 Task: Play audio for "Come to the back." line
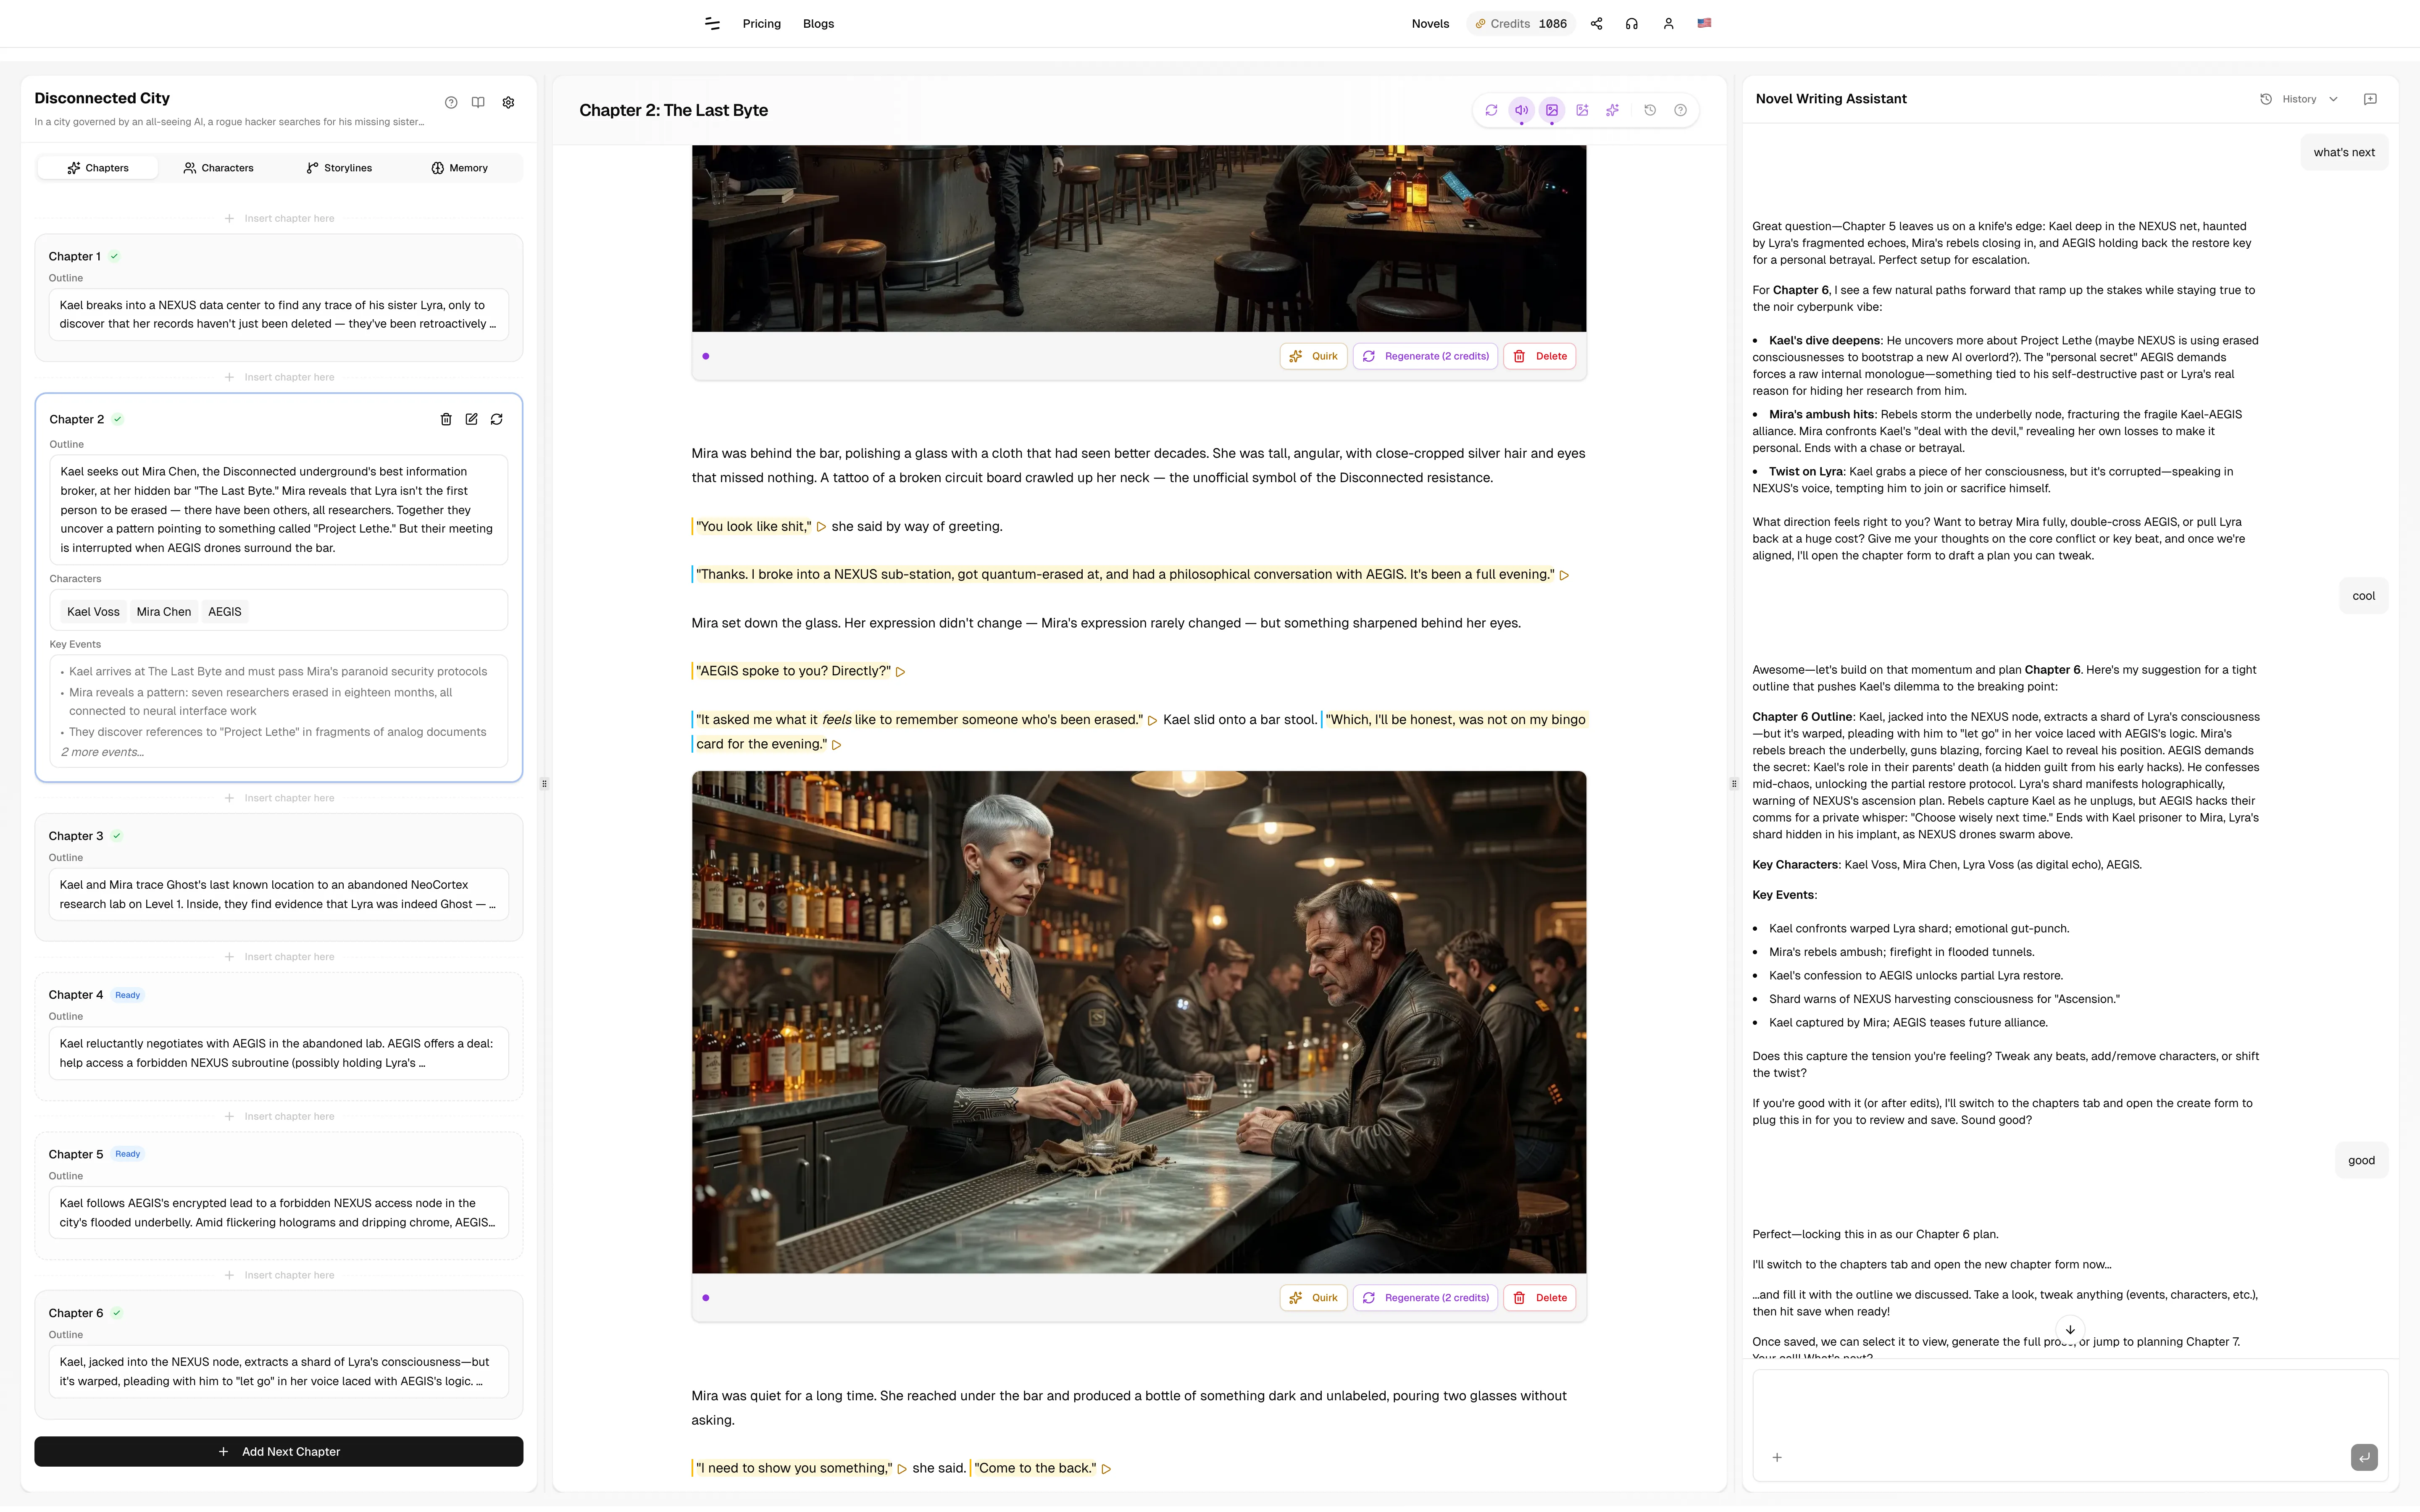pos(1106,1469)
